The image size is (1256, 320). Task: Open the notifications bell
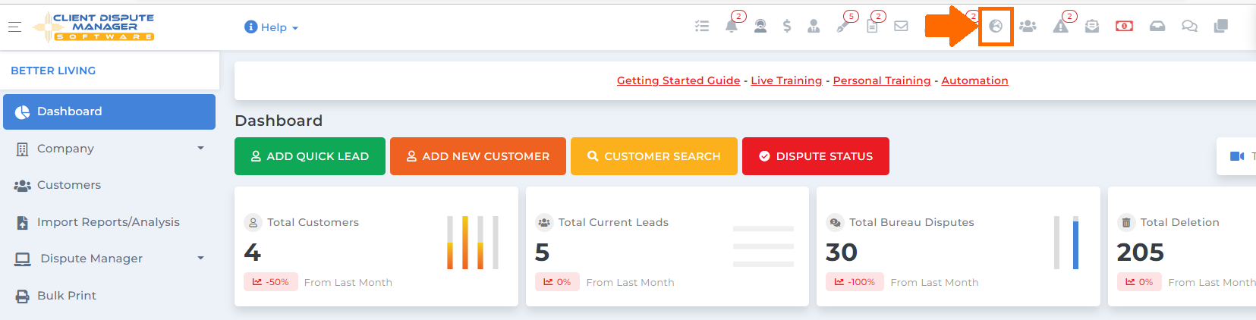[732, 27]
